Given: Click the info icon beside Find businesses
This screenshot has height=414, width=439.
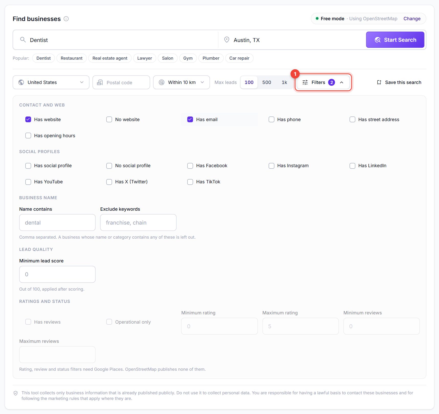Looking at the screenshot, I should (66, 19).
